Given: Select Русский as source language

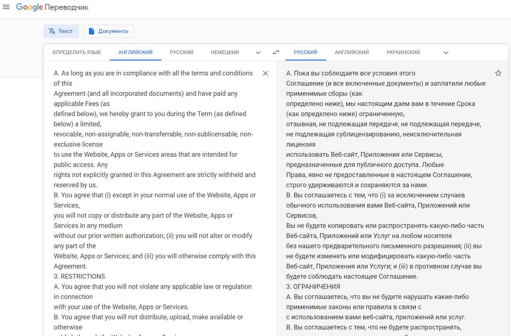Looking at the screenshot, I should [x=182, y=52].
